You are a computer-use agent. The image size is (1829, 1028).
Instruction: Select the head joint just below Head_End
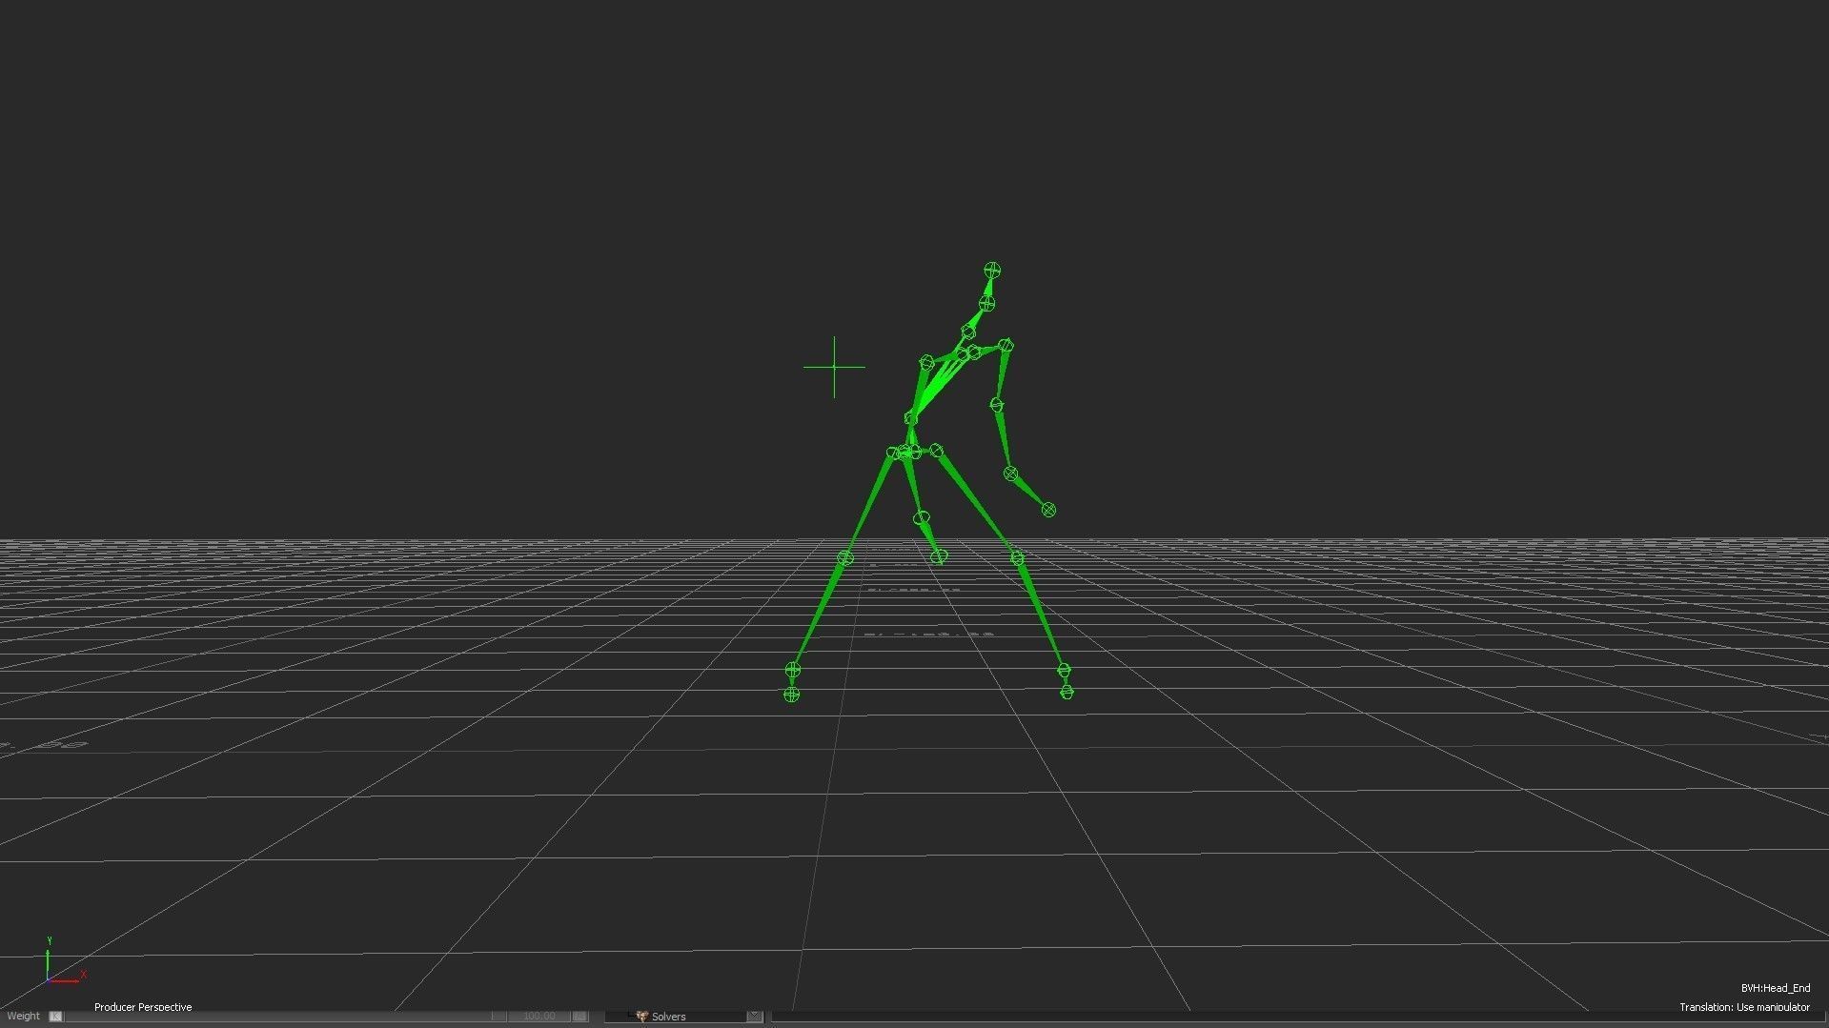pos(986,304)
